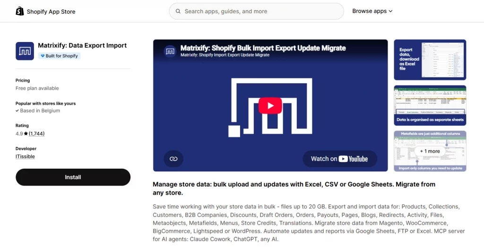
Task: Open video title Matrixify: Shopify Bulk Import Export
Action: pyautogui.click(x=263, y=48)
